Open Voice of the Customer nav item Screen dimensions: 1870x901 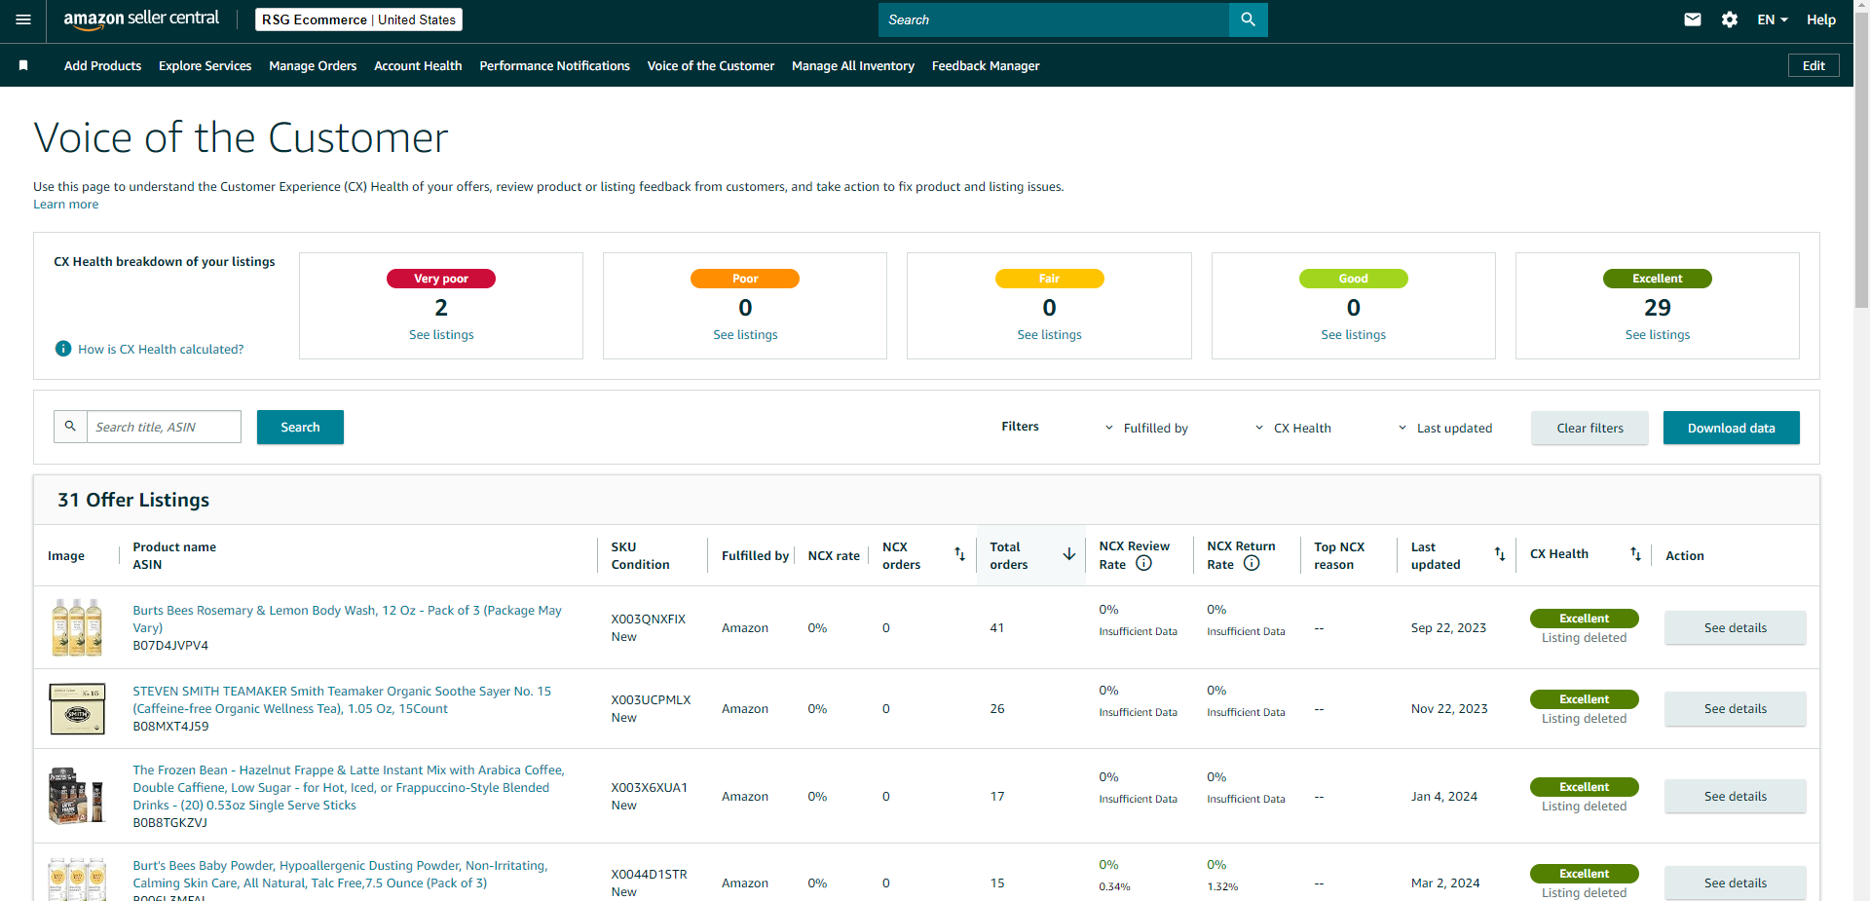pos(711,65)
